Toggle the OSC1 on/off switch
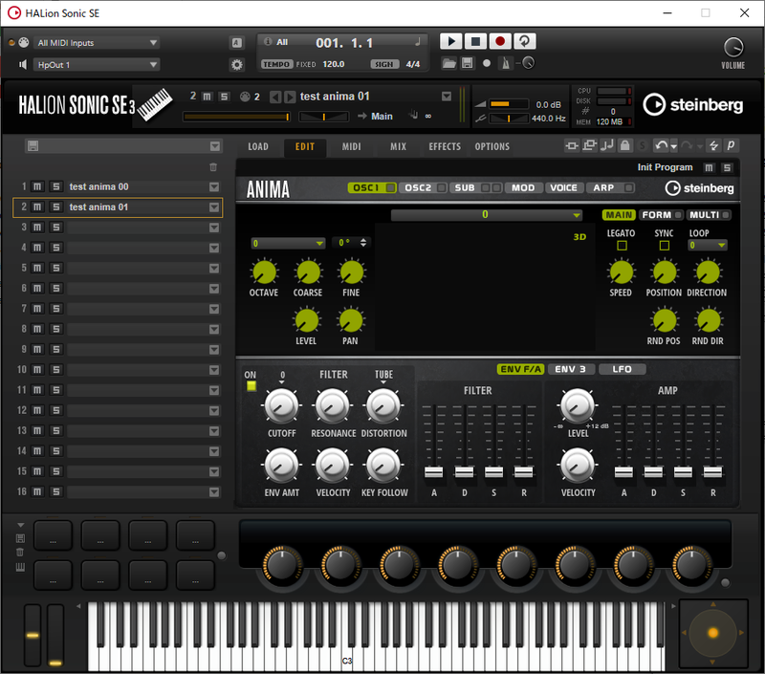 coord(391,187)
